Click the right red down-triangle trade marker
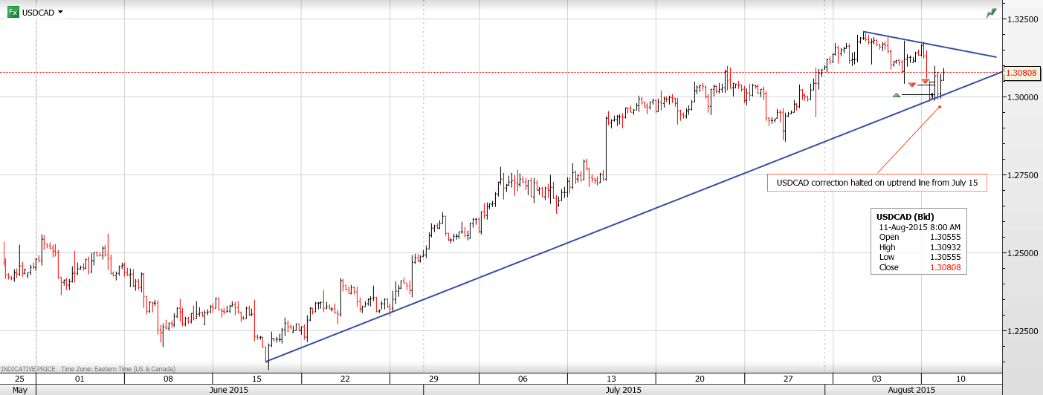This screenshot has width=1043, height=395. (x=925, y=81)
